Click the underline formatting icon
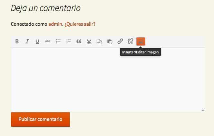The height and width of the screenshot is (136, 214). point(37,41)
